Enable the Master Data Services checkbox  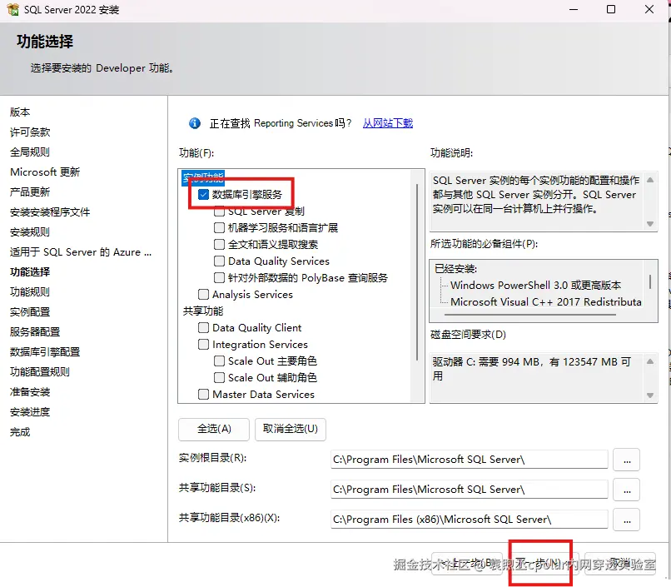coord(203,394)
